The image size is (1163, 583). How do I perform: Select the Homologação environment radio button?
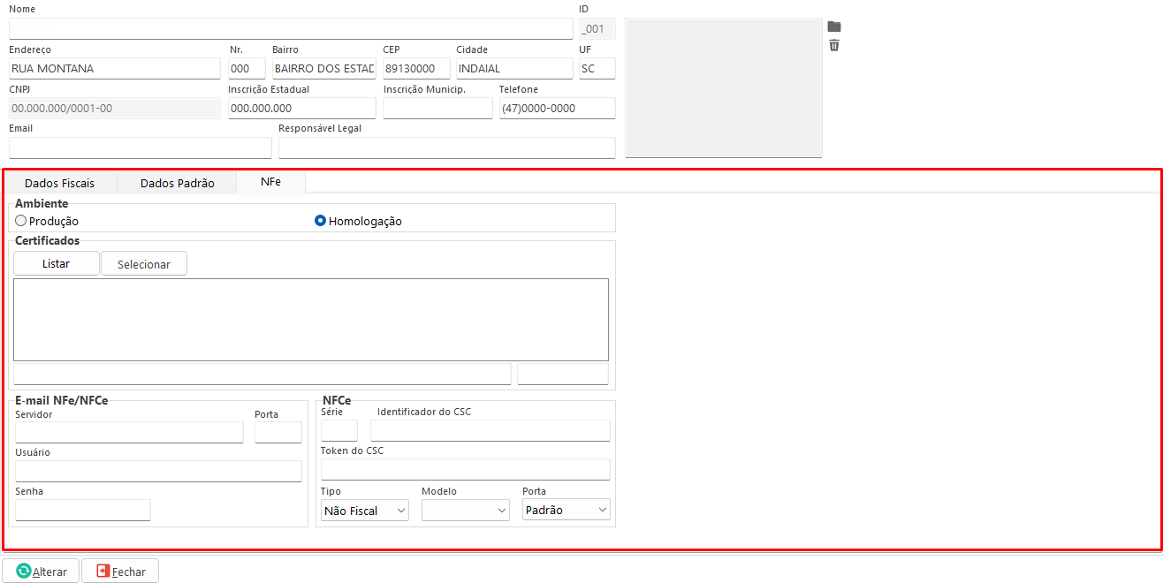click(321, 221)
